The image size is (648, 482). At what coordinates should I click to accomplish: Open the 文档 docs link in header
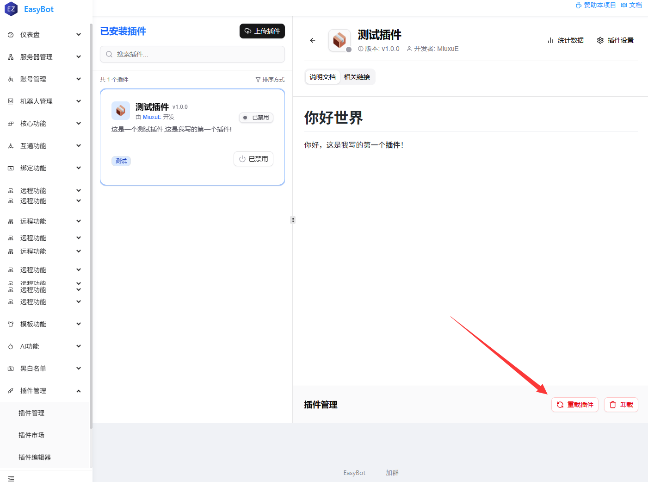tap(631, 5)
